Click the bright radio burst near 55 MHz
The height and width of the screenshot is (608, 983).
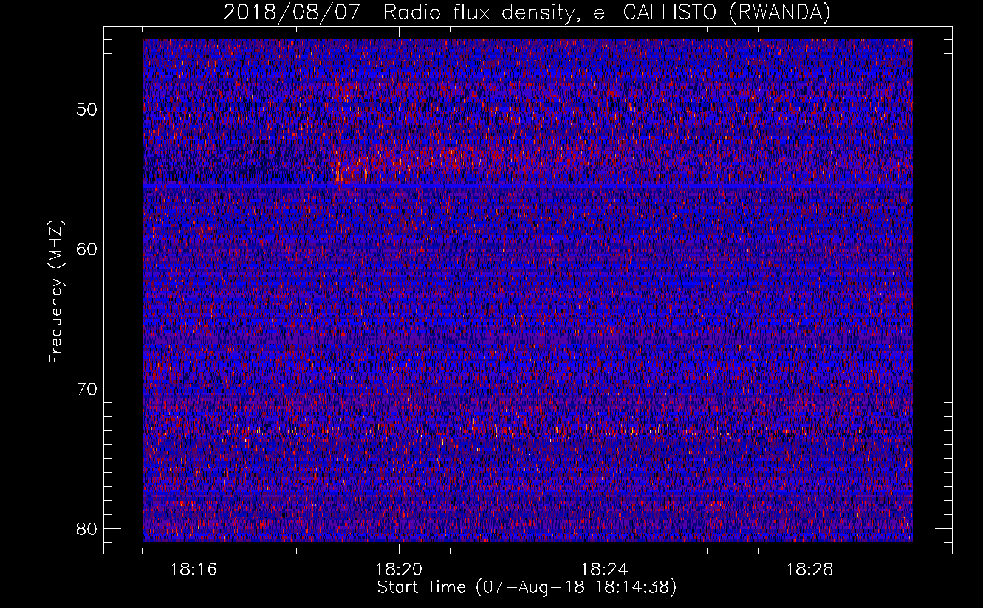point(338,172)
